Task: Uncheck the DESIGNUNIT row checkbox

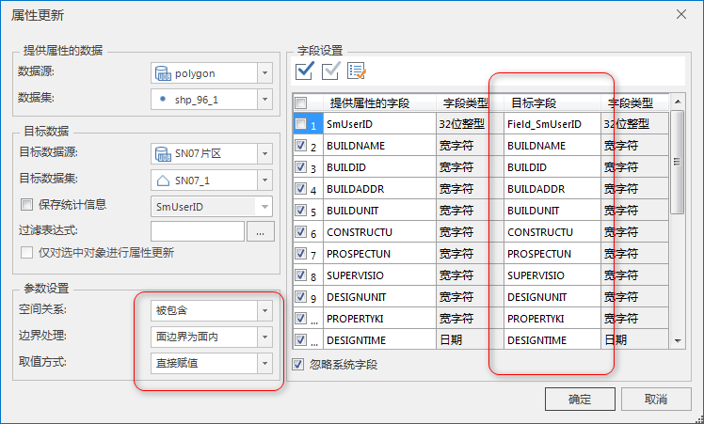Action: pos(301,296)
